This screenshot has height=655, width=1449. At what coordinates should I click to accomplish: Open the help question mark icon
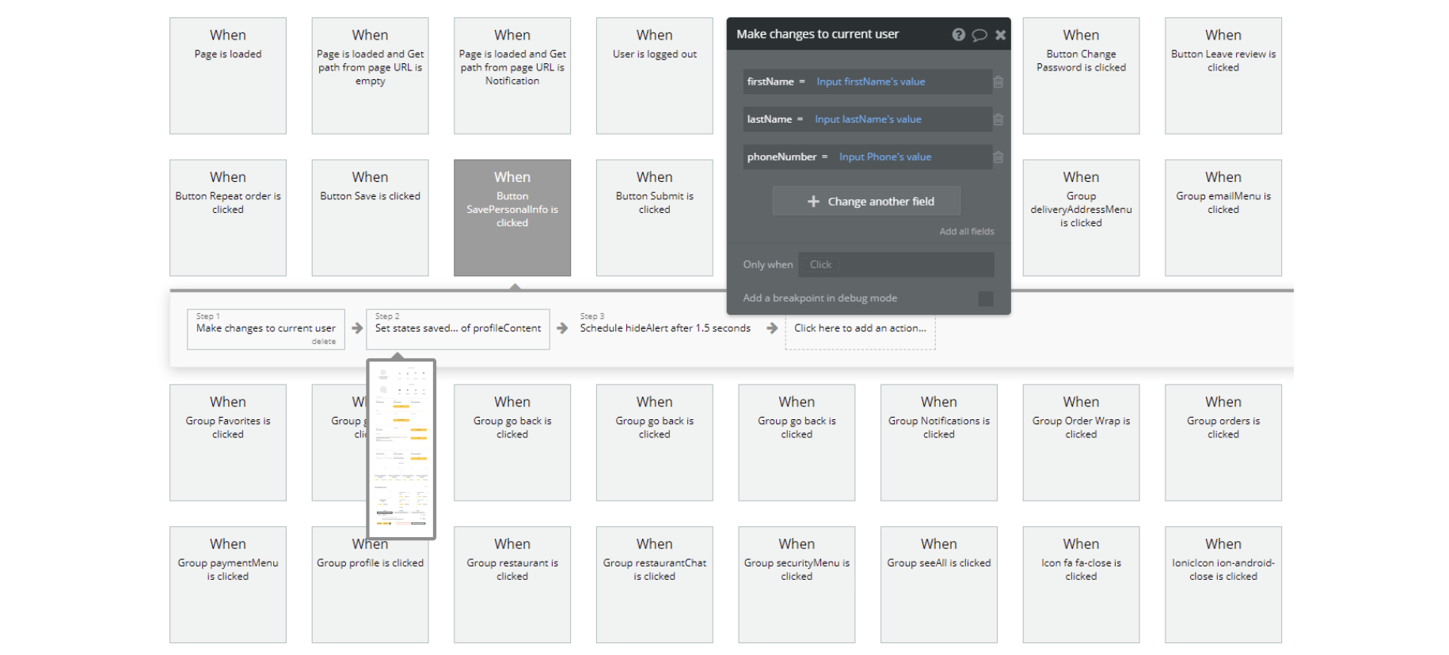tap(958, 35)
